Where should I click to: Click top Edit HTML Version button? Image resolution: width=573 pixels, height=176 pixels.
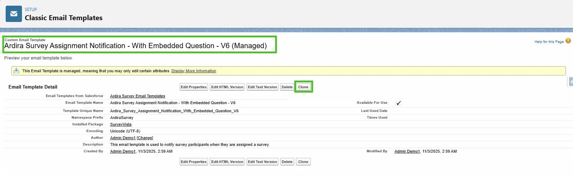click(227, 87)
